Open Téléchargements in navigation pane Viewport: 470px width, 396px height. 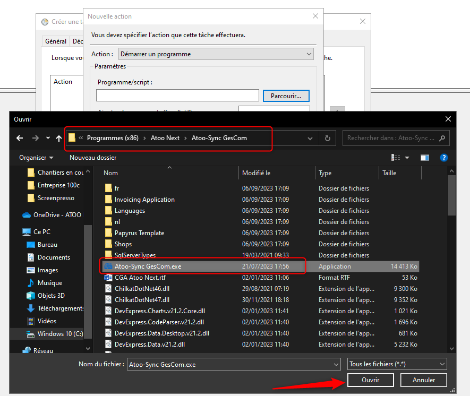pos(55,308)
